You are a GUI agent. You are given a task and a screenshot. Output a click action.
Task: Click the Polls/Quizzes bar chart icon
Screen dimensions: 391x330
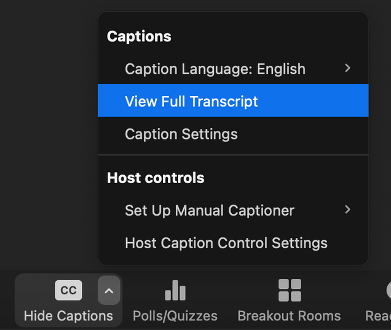[x=175, y=290]
